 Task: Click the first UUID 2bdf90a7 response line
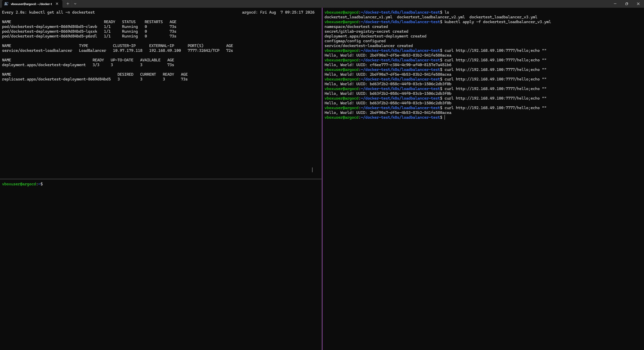pos(388,55)
